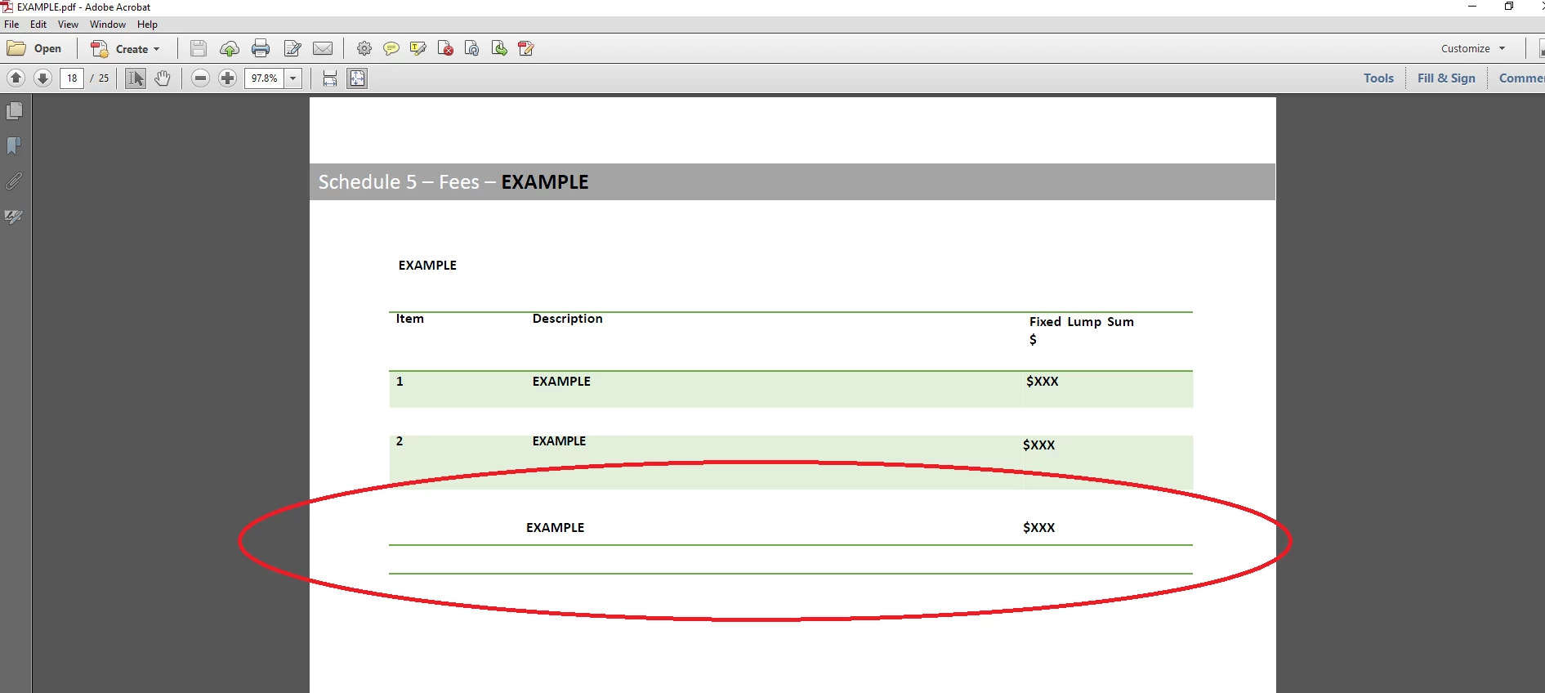Screen dimensions: 1545x693
Task: Add a sticky note comment
Action: 391,49
